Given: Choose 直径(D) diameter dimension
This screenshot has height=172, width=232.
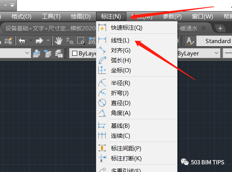Looking at the screenshot, I should click(x=137, y=103).
